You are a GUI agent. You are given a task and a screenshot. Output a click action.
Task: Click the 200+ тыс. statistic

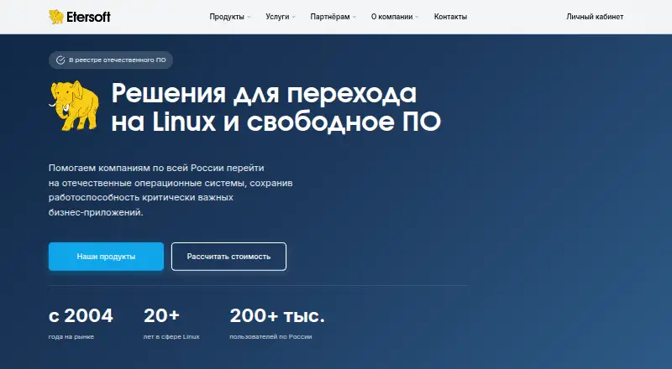coord(277,316)
